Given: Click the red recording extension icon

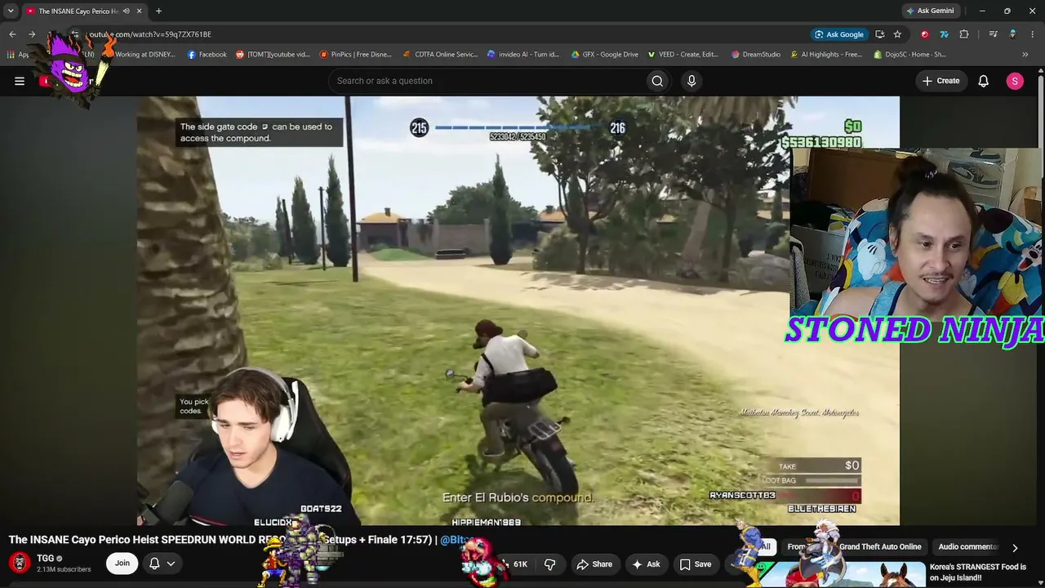Looking at the screenshot, I should tap(924, 34).
